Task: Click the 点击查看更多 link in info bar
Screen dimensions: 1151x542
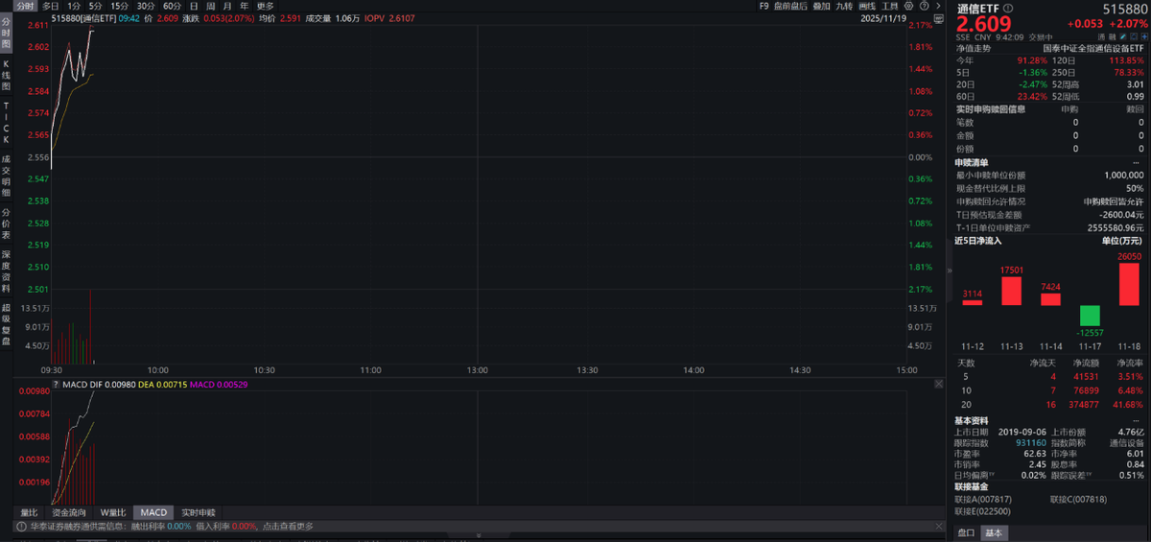Action: (x=288, y=526)
